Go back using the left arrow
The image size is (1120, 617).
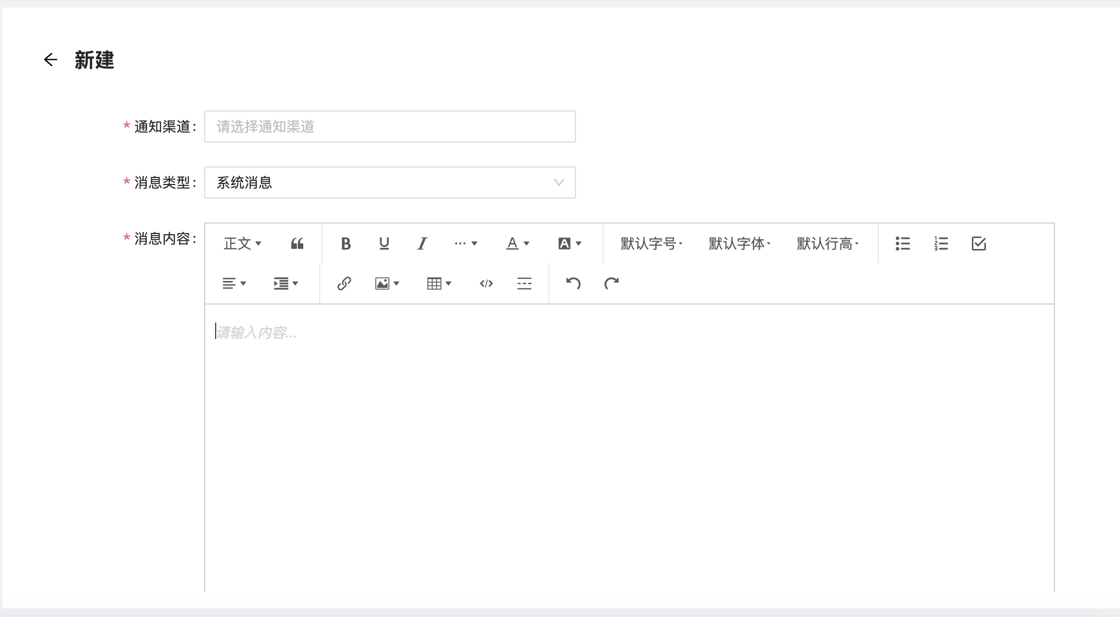point(51,60)
